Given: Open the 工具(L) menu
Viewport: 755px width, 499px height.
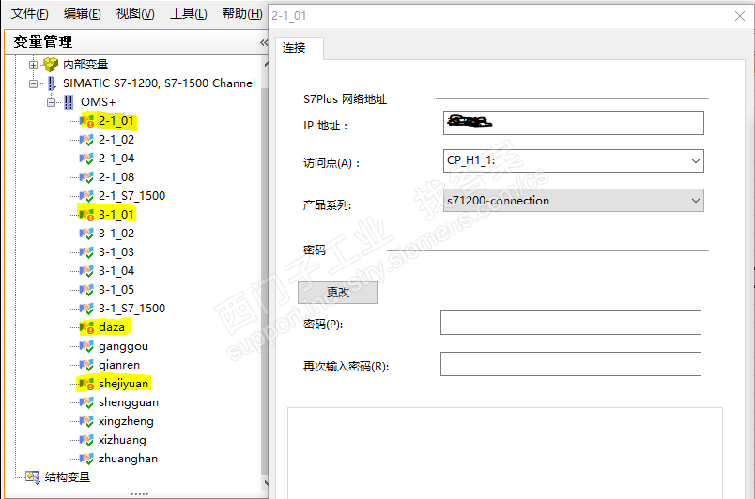Looking at the screenshot, I should click(x=188, y=13).
